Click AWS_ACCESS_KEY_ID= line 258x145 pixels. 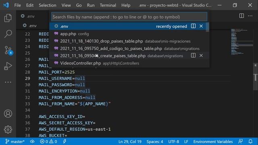coord(62,116)
